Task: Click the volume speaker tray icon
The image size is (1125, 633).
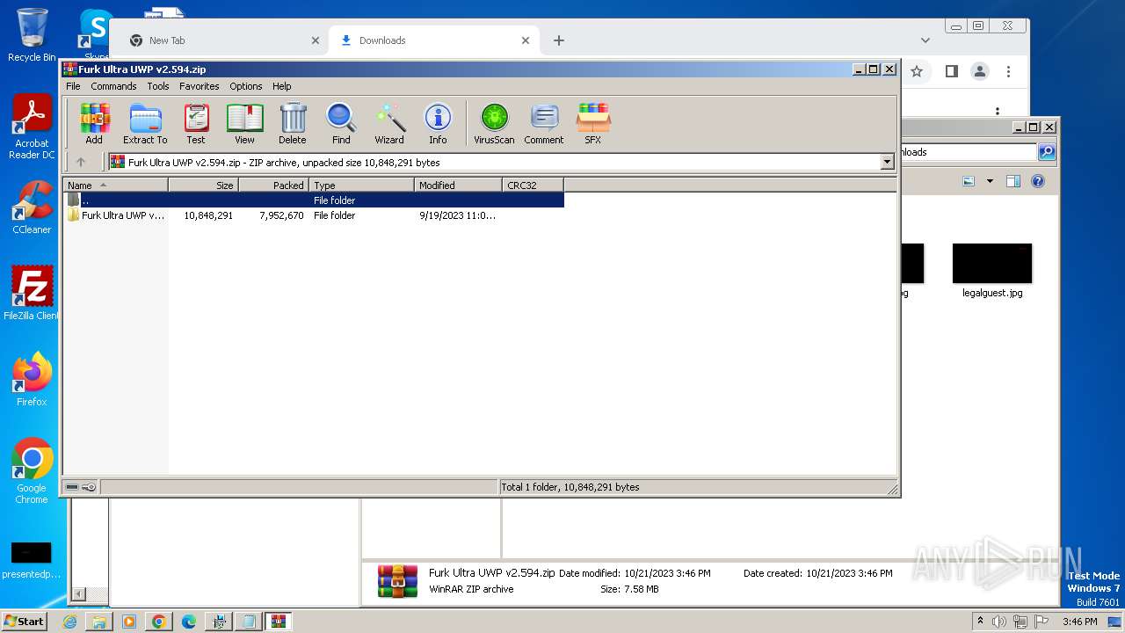Action: 999,622
